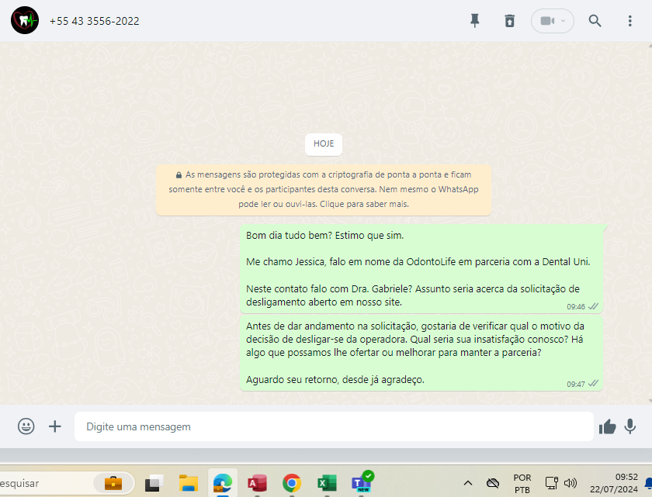Image resolution: width=652 pixels, height=497 pixels.
Task: Open Microsoft Teams from the taskbar
Action: (362, 482)
